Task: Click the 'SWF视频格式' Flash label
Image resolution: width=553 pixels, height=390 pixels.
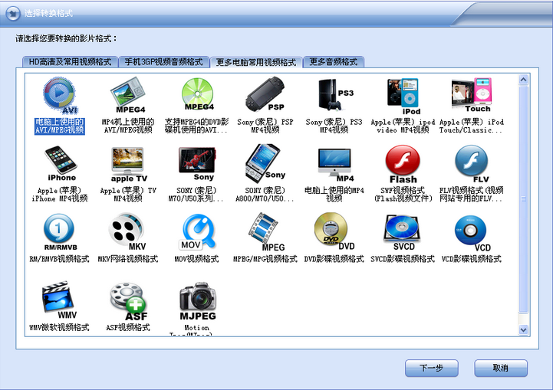Action: click(403, 195)
